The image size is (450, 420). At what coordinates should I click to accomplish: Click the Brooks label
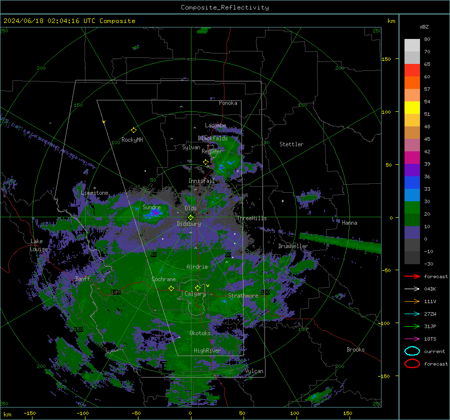pos(355,350)
